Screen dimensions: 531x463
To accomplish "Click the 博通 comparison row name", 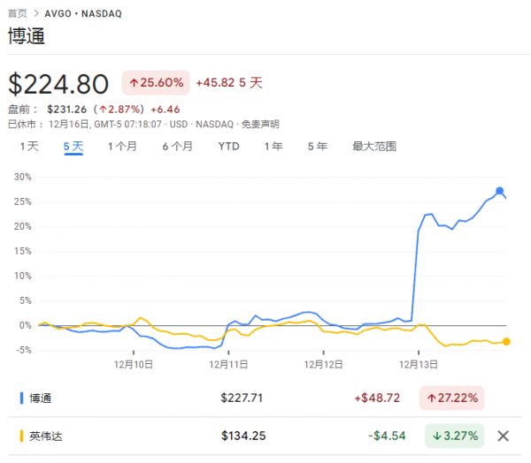I will [x=41, y=398].
